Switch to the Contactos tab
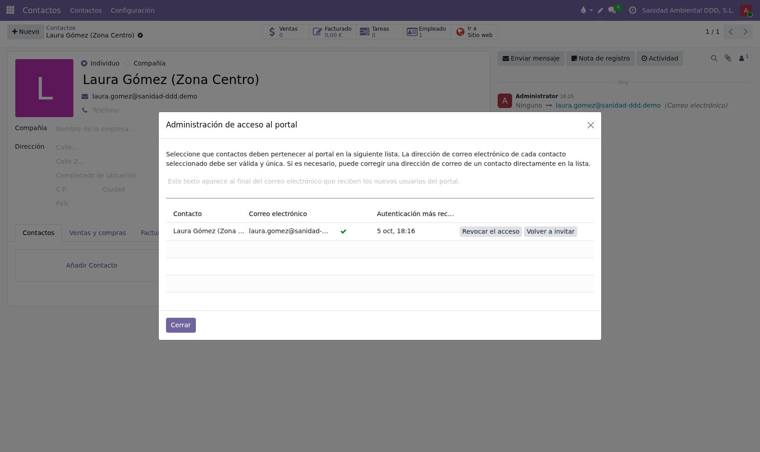 (x=38, y=233)
